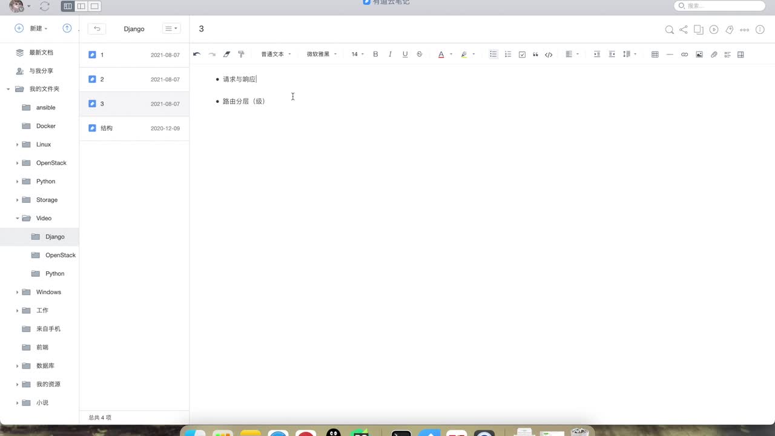This screenshot has width=775, height=436.
Task: Select the clear formatting eraser
Action: 226,54
